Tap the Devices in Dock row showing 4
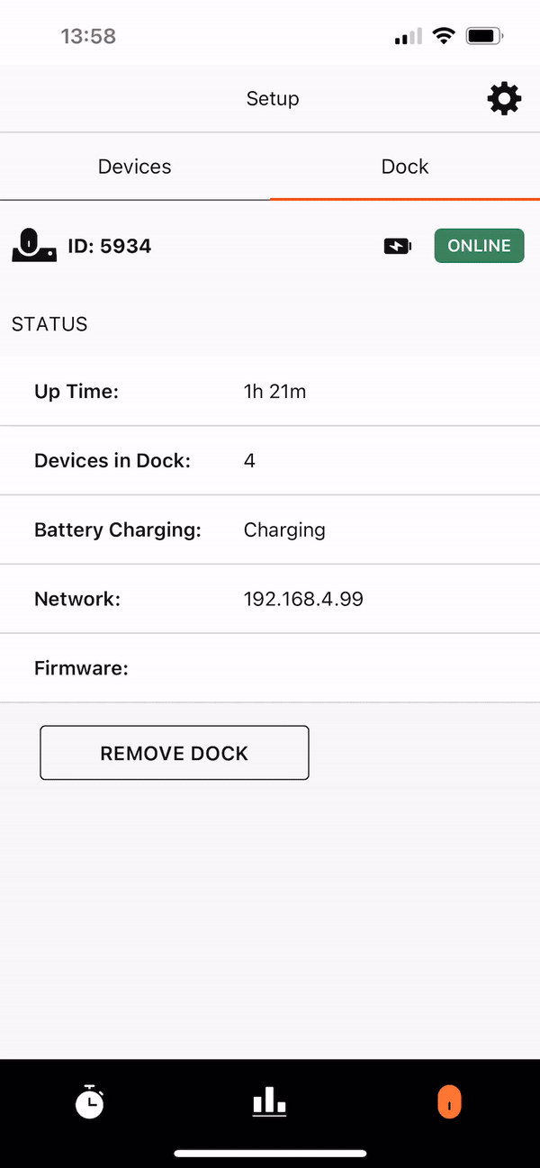The width and height of the screenshot is (540, 1168). 270,460
